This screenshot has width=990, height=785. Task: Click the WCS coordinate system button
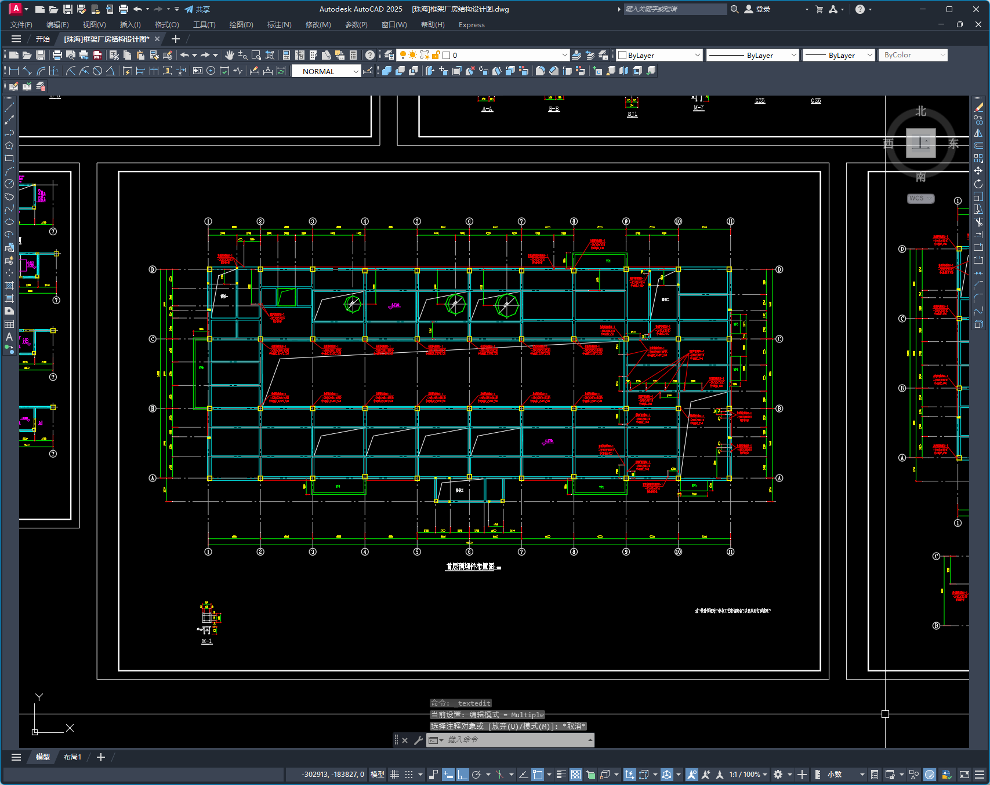click(920, 198)
